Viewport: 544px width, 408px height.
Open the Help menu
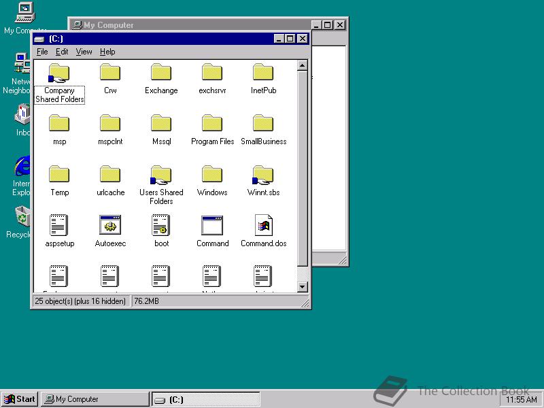coord(107,52)
